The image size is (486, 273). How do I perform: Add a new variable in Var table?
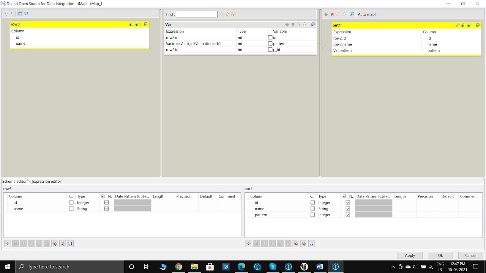287,24
